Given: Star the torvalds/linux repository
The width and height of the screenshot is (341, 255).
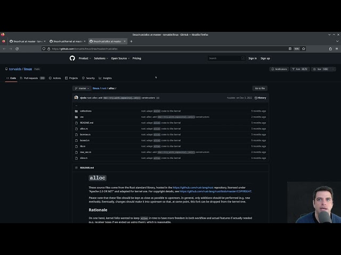Looking at the screenshot, I should pos(322,69).
